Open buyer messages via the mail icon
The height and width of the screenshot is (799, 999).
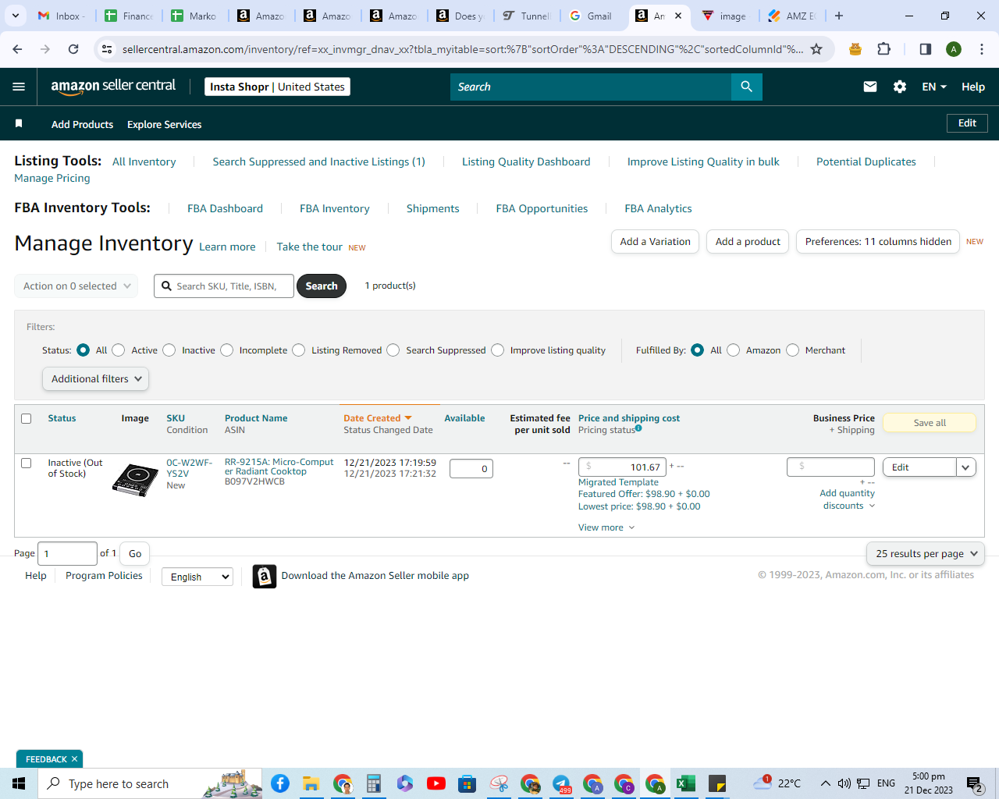click(x=870, y=87)
